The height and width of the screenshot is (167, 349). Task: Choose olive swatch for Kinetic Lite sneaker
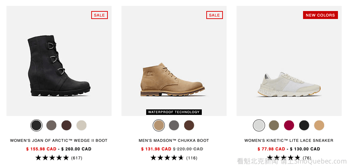pos(274,125)
